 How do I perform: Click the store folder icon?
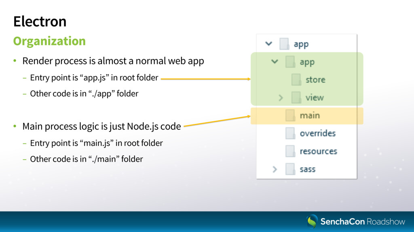point(296,80)
